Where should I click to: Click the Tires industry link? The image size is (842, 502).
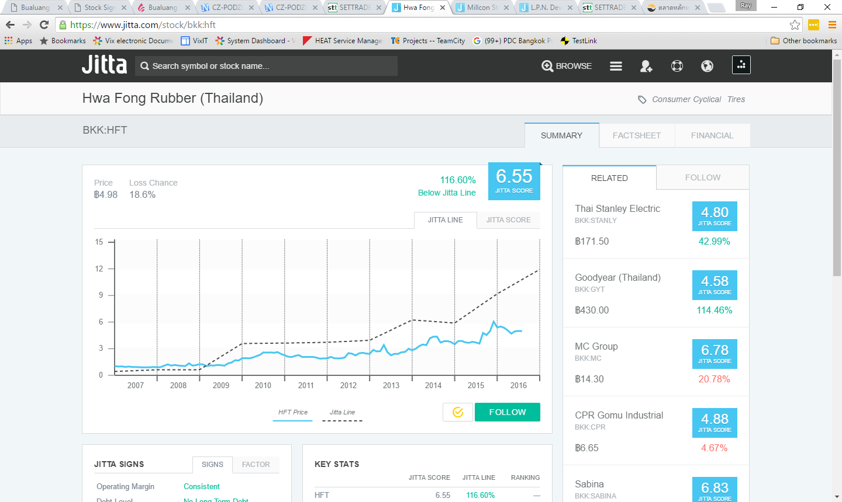pos(736,99)
